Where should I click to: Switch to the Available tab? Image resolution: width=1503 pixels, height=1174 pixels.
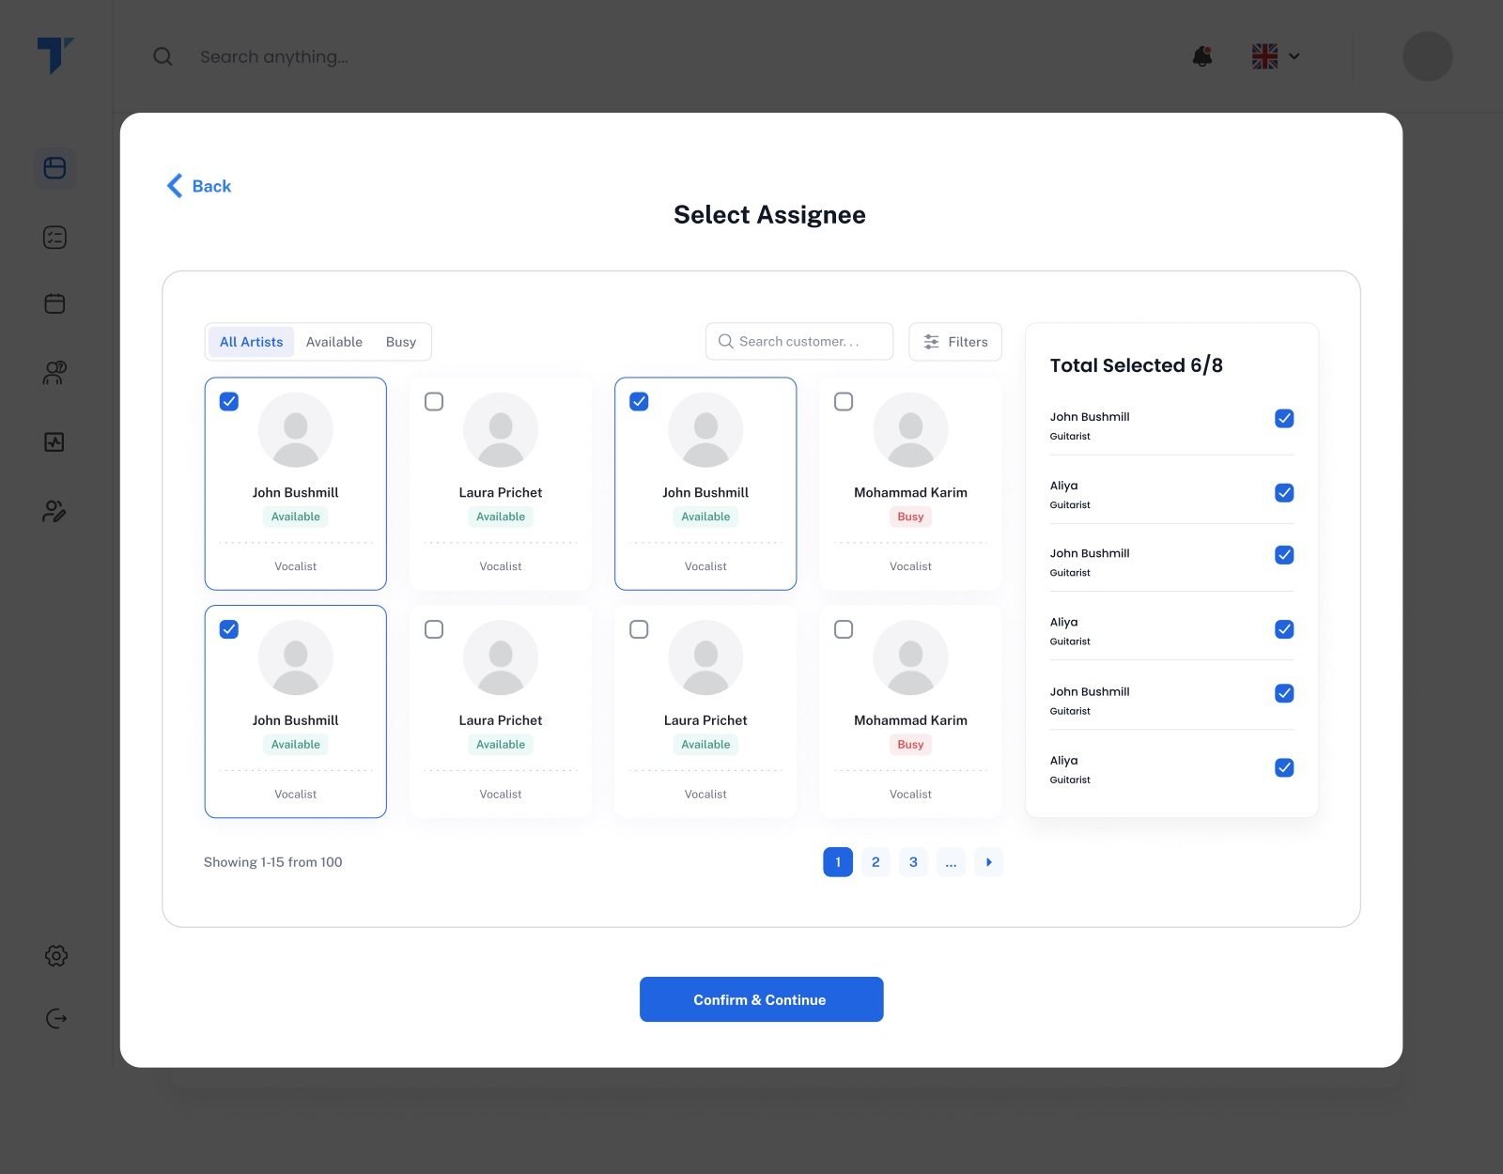[x=333, y=342]
